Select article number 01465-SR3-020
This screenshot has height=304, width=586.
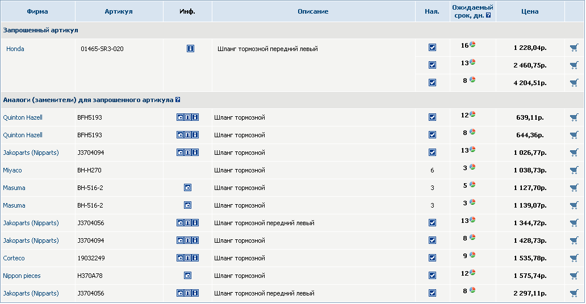click(102, 49)
